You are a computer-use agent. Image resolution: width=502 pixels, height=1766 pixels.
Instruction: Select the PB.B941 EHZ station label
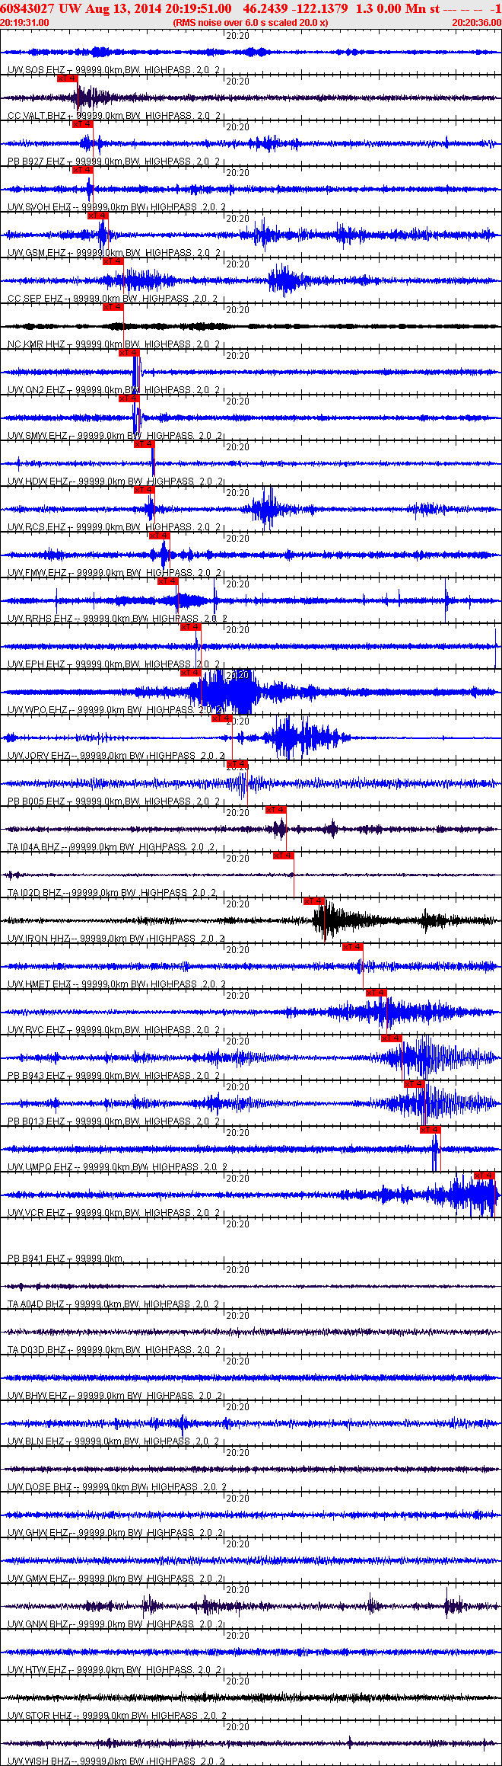36,1259
